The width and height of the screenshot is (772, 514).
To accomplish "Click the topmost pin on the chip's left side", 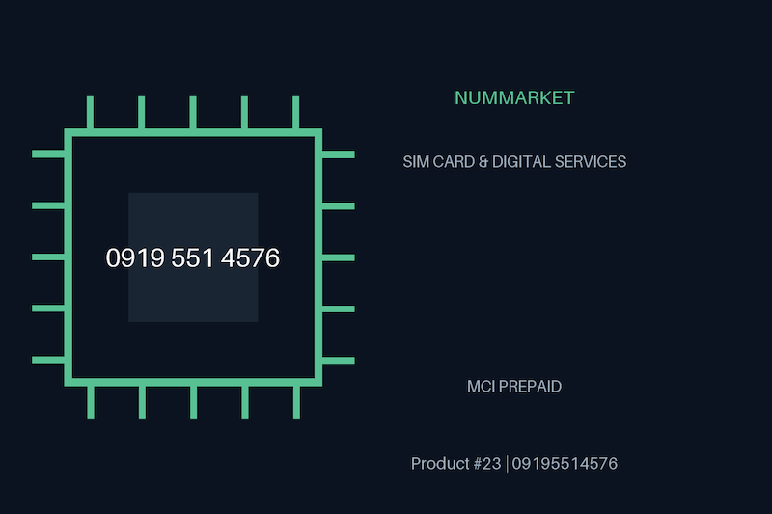I will pos(48,154).
